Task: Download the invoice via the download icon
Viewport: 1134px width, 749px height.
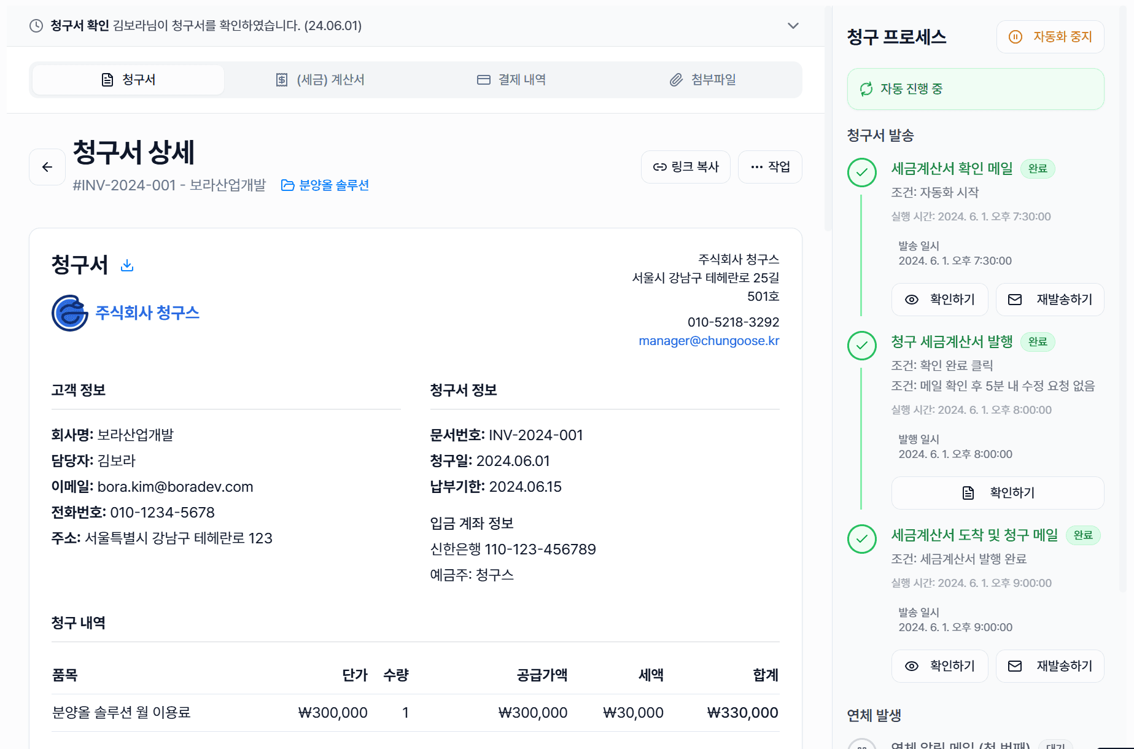Action: click(x=127, y=265)
